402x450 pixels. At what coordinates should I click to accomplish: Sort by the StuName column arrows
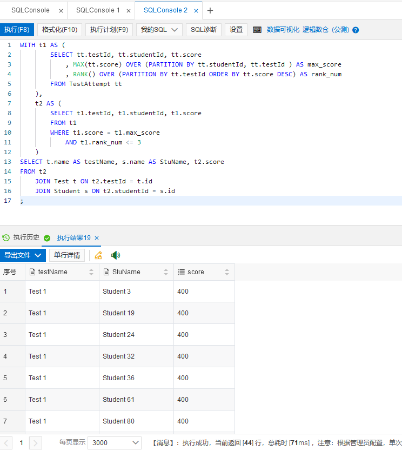166,272
